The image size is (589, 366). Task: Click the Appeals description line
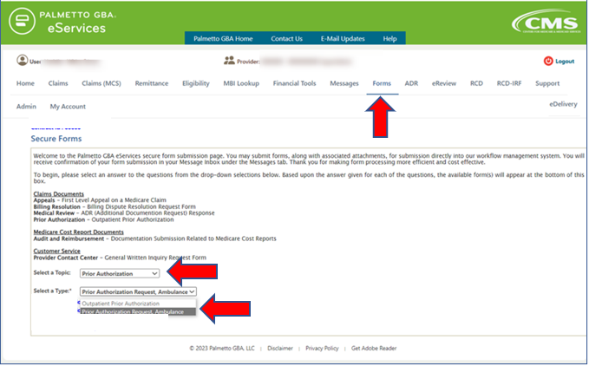[x=100, y=200]
